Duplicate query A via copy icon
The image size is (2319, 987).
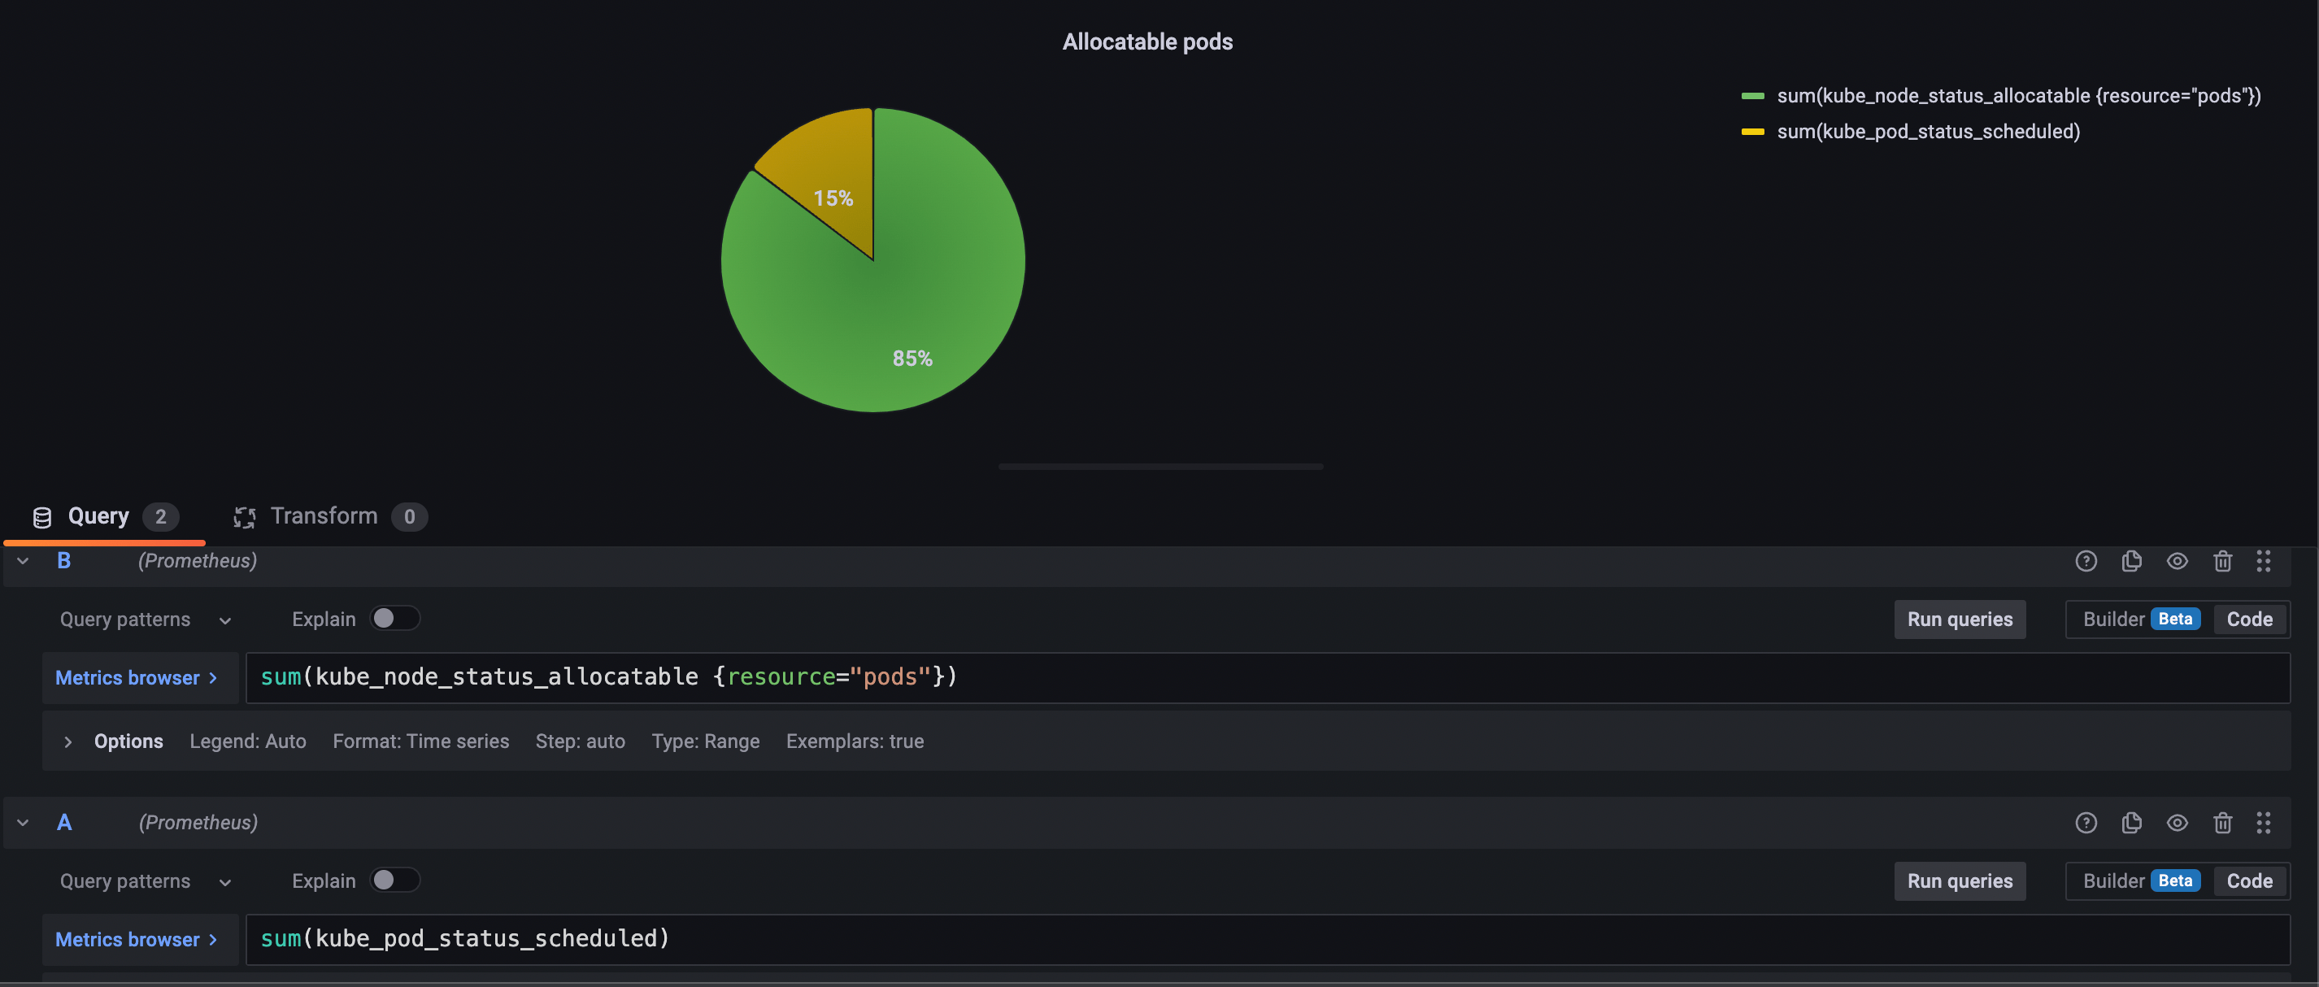tap(2132, 822)
